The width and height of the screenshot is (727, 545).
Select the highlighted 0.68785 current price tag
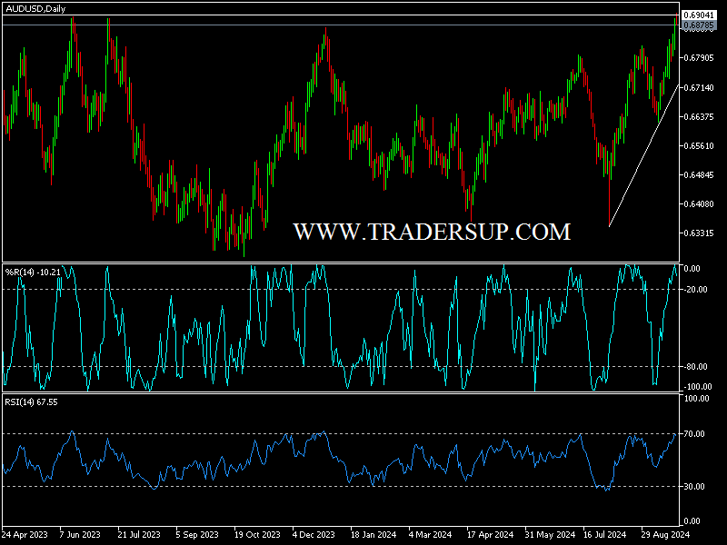(699, 27)
